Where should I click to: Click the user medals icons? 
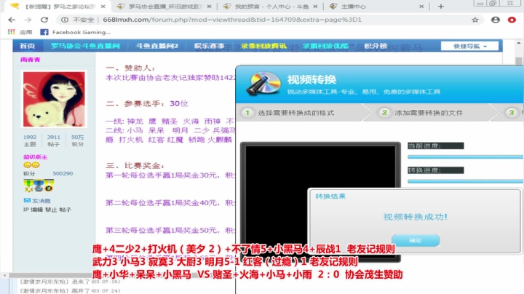pos(39,186)
